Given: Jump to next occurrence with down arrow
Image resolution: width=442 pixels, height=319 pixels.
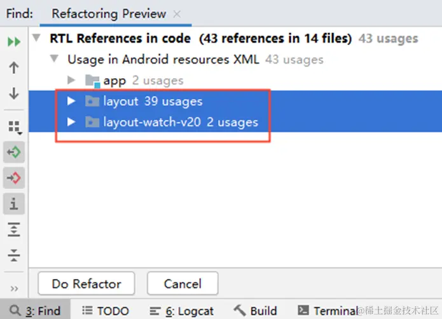Looking at the screenshot, I should [14, 93].
